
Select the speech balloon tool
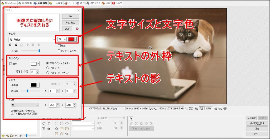coord(44,124)
